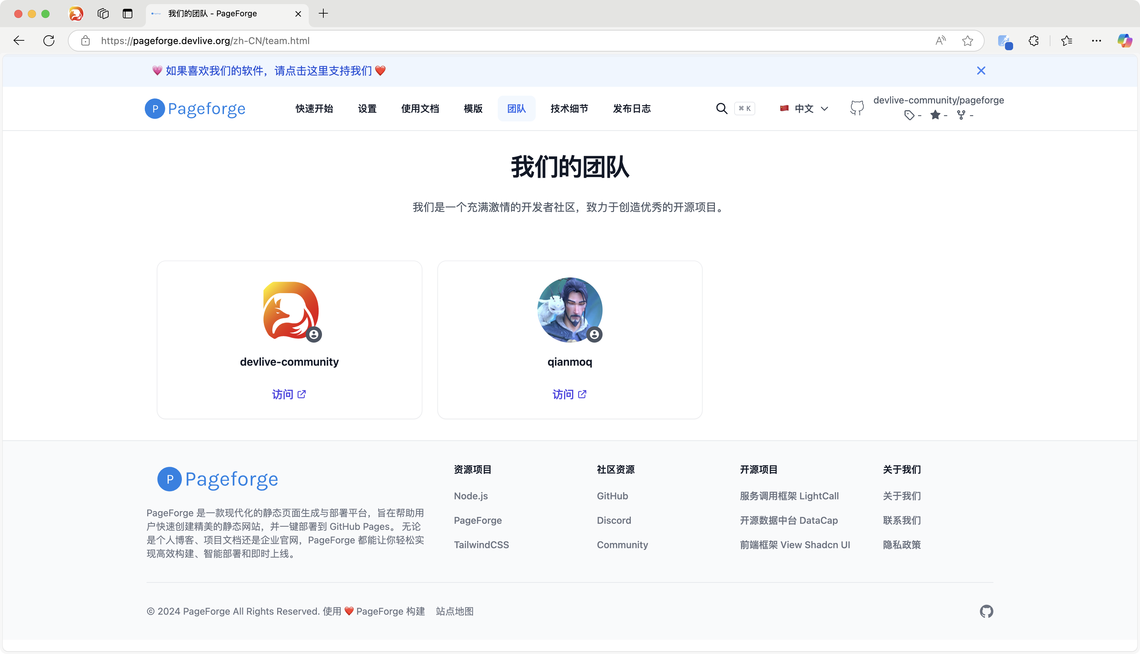Open the Community footer link

[622, 544]
